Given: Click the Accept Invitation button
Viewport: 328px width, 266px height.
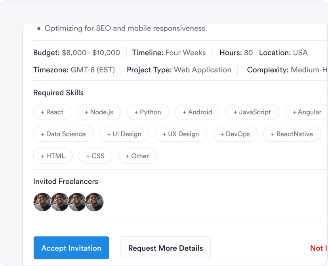Looking at the screenshot, I should pos(71,248).
